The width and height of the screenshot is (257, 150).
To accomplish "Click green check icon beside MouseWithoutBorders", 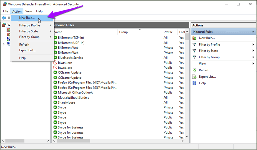I will pyautogui.click(x=56, y=97).
